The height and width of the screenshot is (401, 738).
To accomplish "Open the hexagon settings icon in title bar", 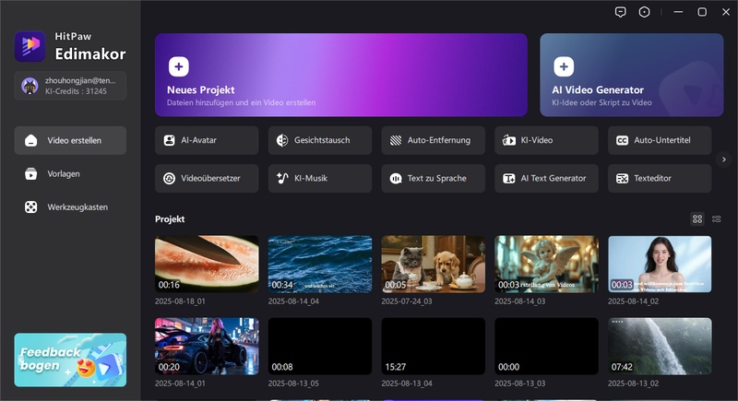I will pyautogui.click(x=644, y=12).
